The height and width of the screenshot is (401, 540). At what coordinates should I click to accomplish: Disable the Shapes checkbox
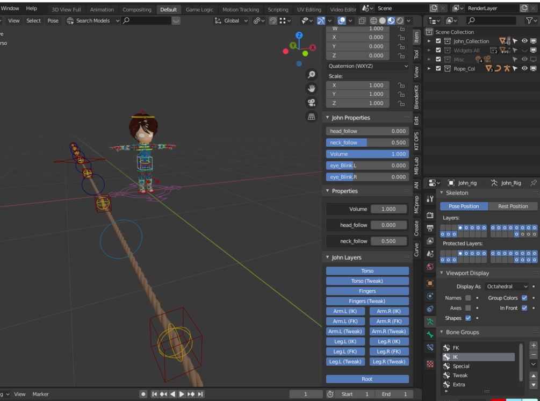(x=468, y=318)
